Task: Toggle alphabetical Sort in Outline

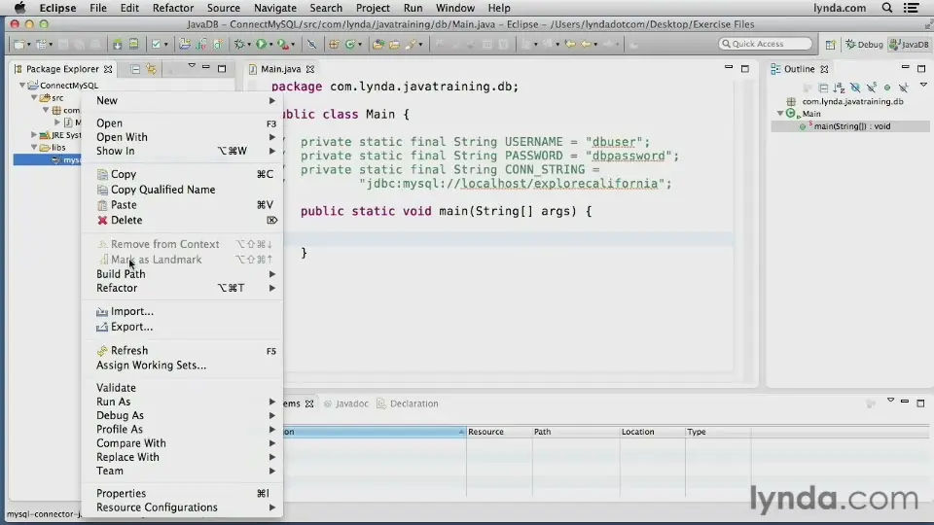Action: 840,88
